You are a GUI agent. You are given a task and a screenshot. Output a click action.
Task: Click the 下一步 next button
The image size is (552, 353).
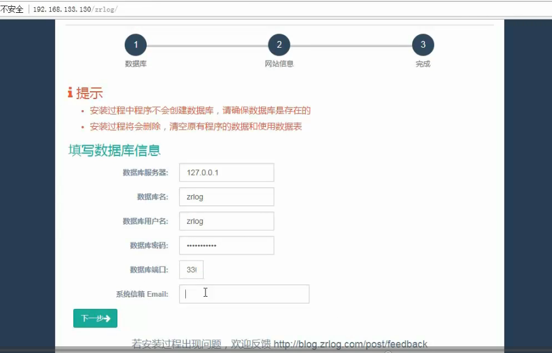[95, 318]
